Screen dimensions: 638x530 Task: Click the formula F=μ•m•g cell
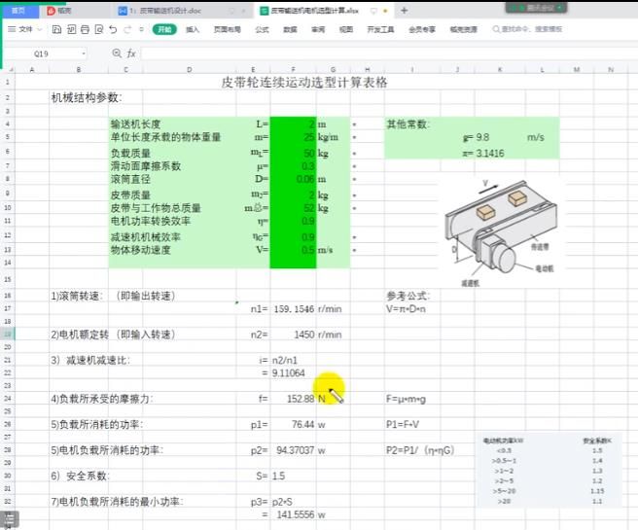coord(407,399)
